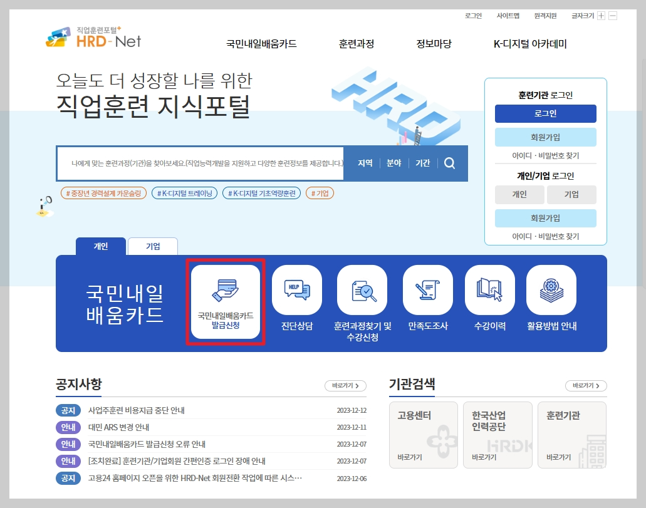Click the top 로그인 link
This screenshot has height=508, width=646.
[x=473, y=16]
